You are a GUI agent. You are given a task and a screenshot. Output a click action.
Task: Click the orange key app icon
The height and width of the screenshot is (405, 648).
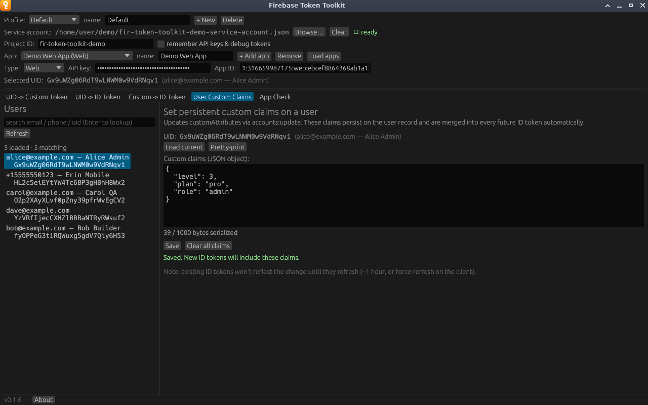(x=5, y=6)
